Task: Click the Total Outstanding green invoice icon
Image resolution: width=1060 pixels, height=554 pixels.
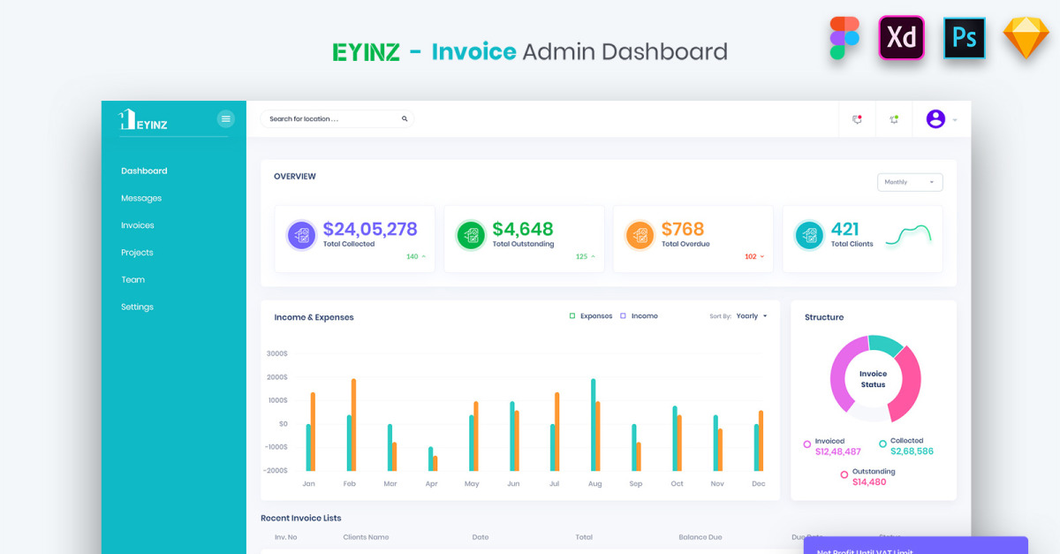Action: point(471,235)
